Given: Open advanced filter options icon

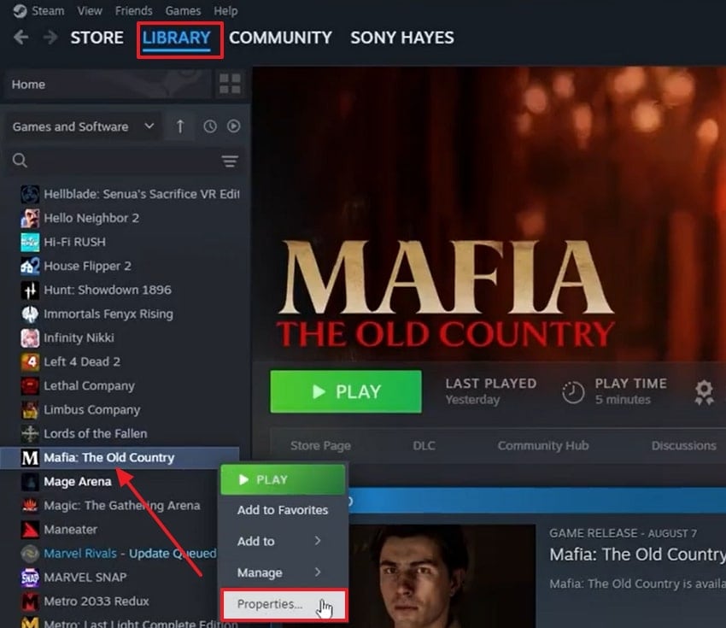Looking at the screenshot, I should [230, 161].
